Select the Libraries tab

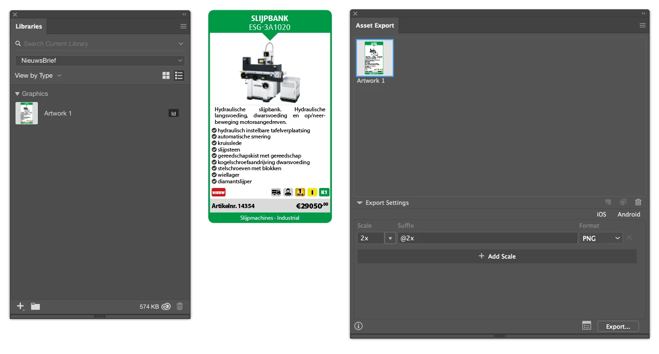click(29, 26)
